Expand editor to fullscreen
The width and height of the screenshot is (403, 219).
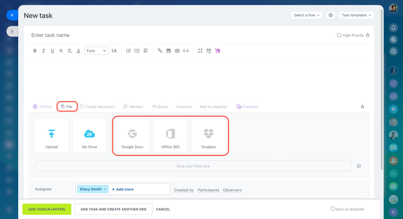tap(200, 51)
